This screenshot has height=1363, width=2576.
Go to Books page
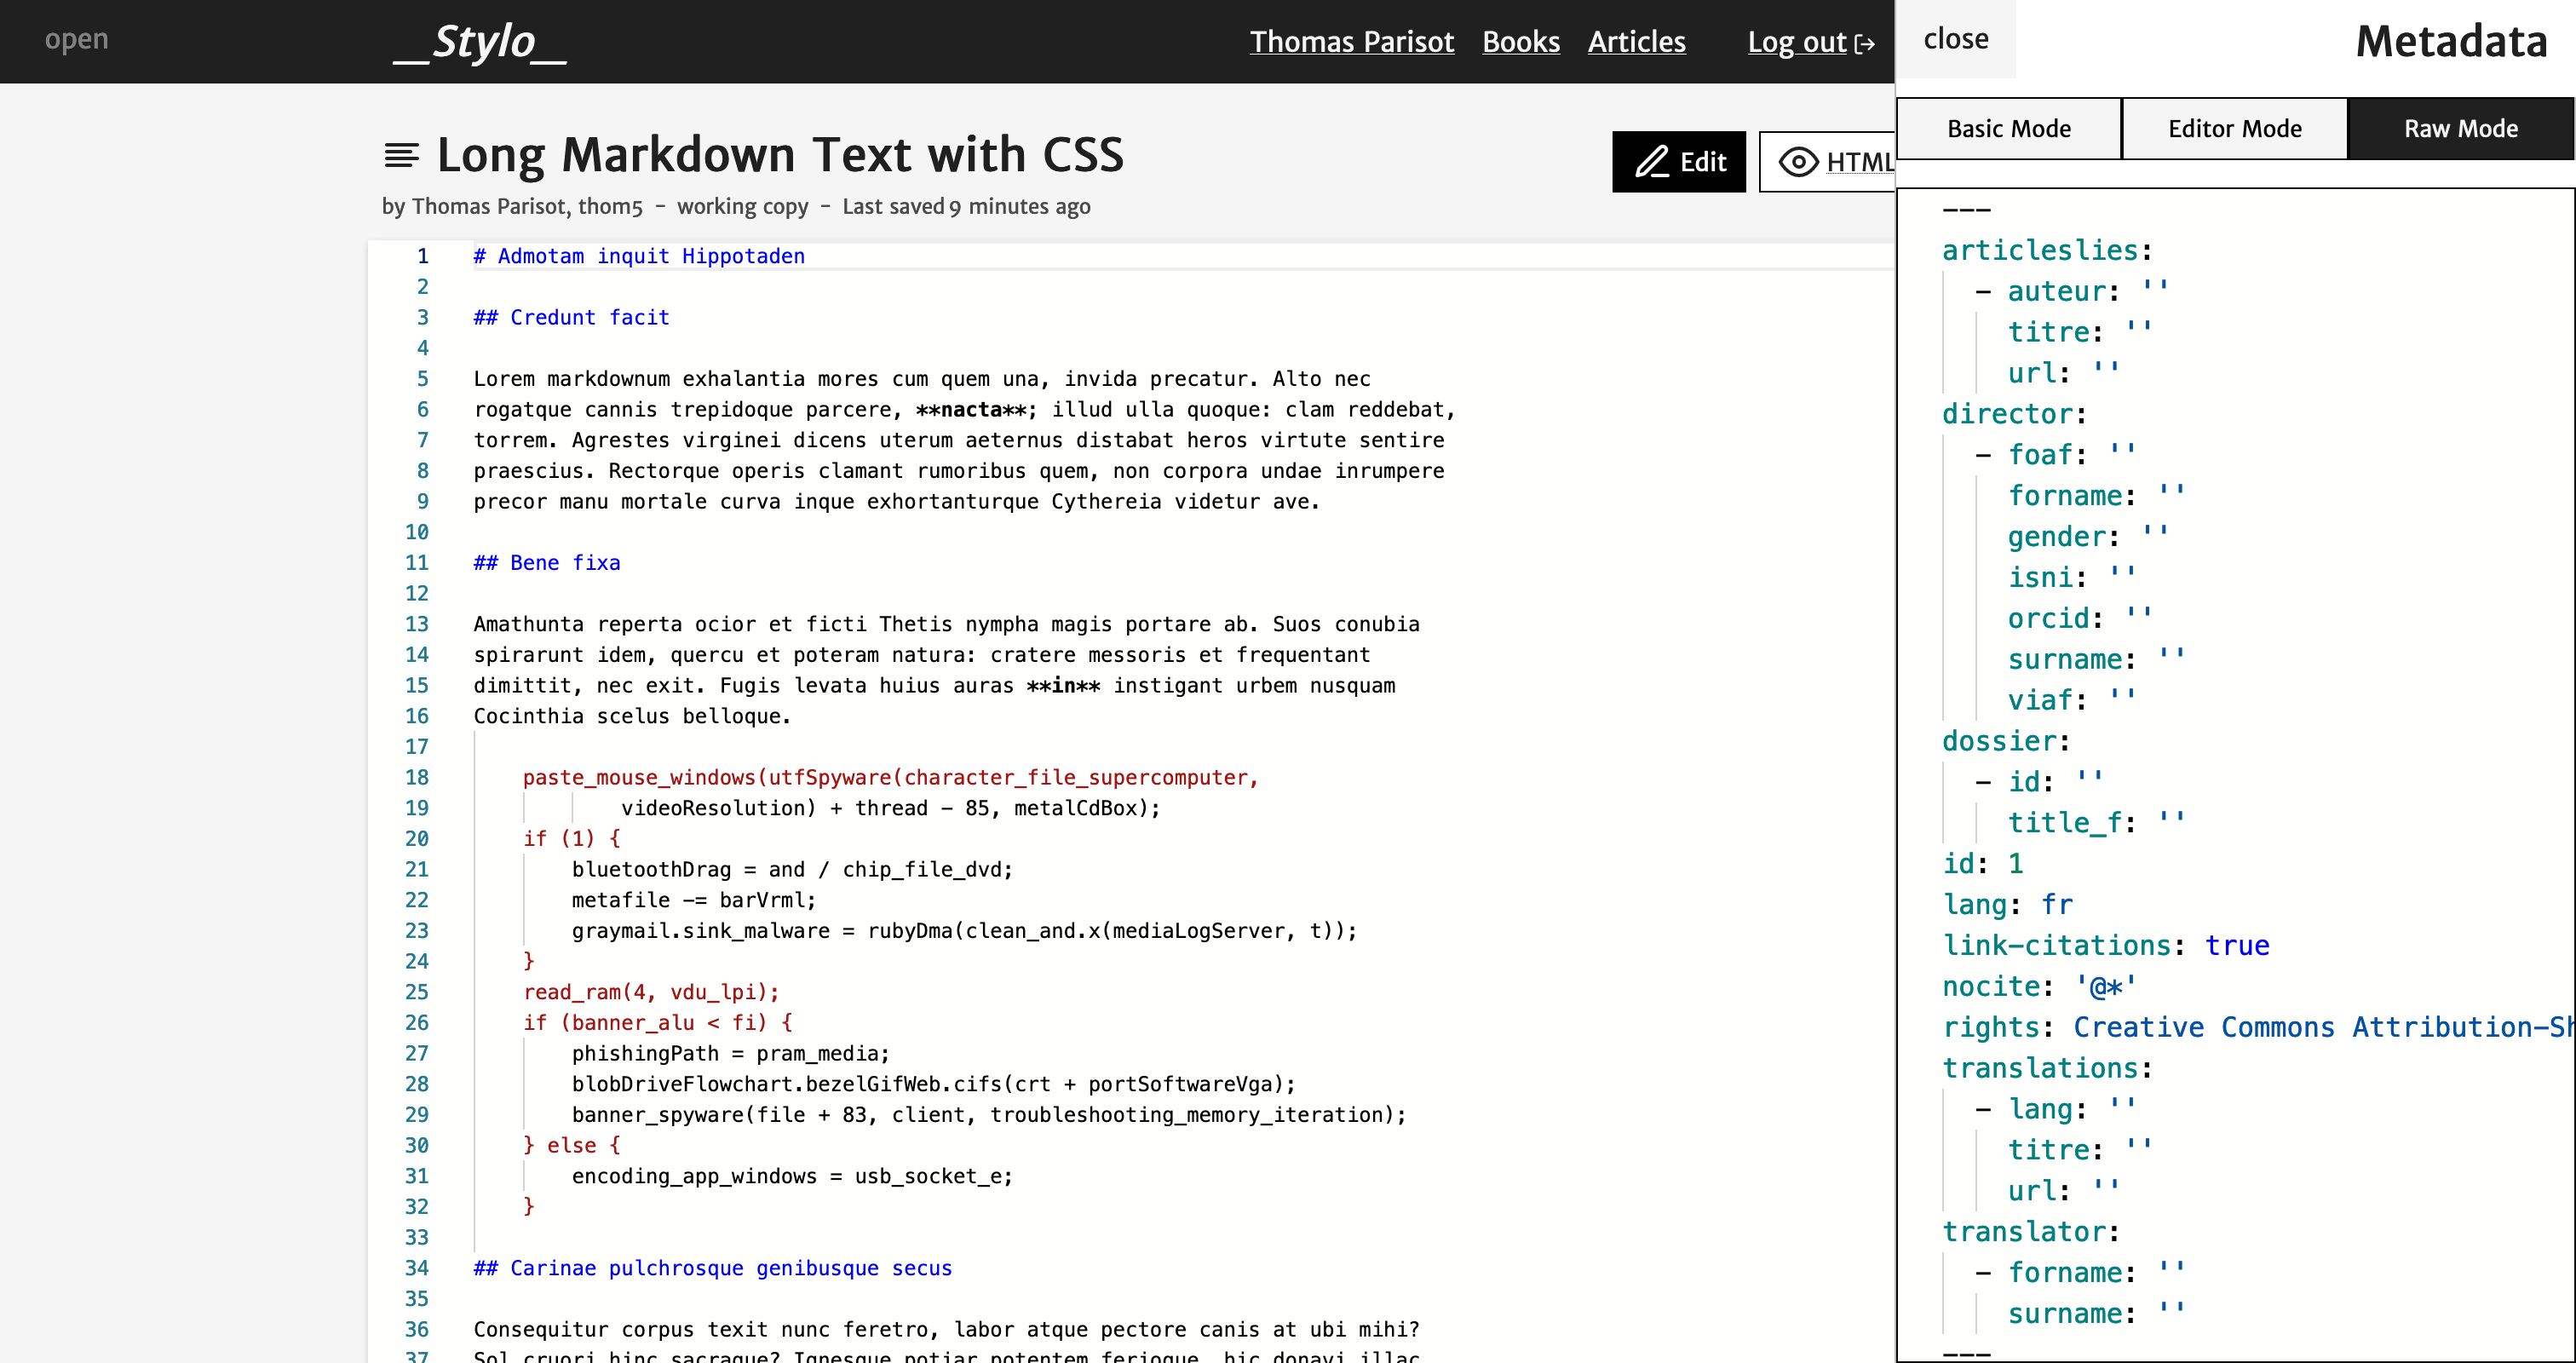1520,42
